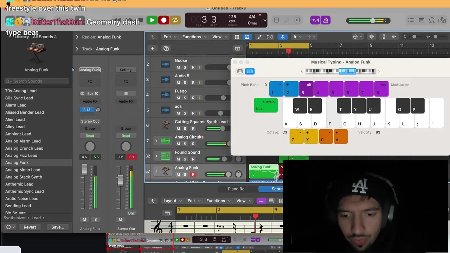
Task: Expand the Analog Funk track stack
Action: [156, 171]
